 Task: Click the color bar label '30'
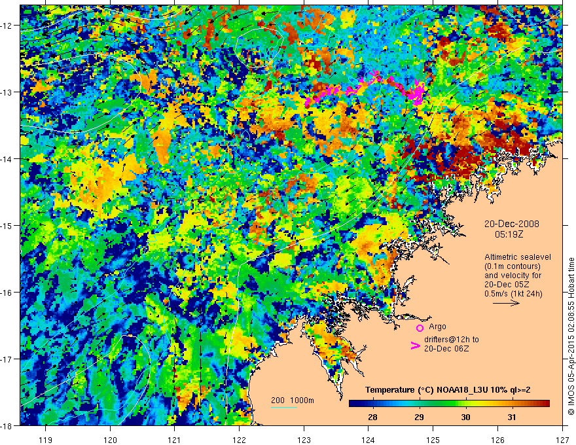pyautogui.click(x=465, y=417)
